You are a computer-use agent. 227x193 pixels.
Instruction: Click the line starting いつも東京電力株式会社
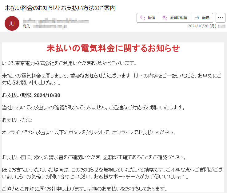pyautogui.click(x=69, y=63)
